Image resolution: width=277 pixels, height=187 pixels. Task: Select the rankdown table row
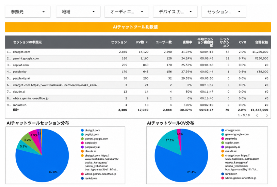pyautogui.click(x=138, y=105)
